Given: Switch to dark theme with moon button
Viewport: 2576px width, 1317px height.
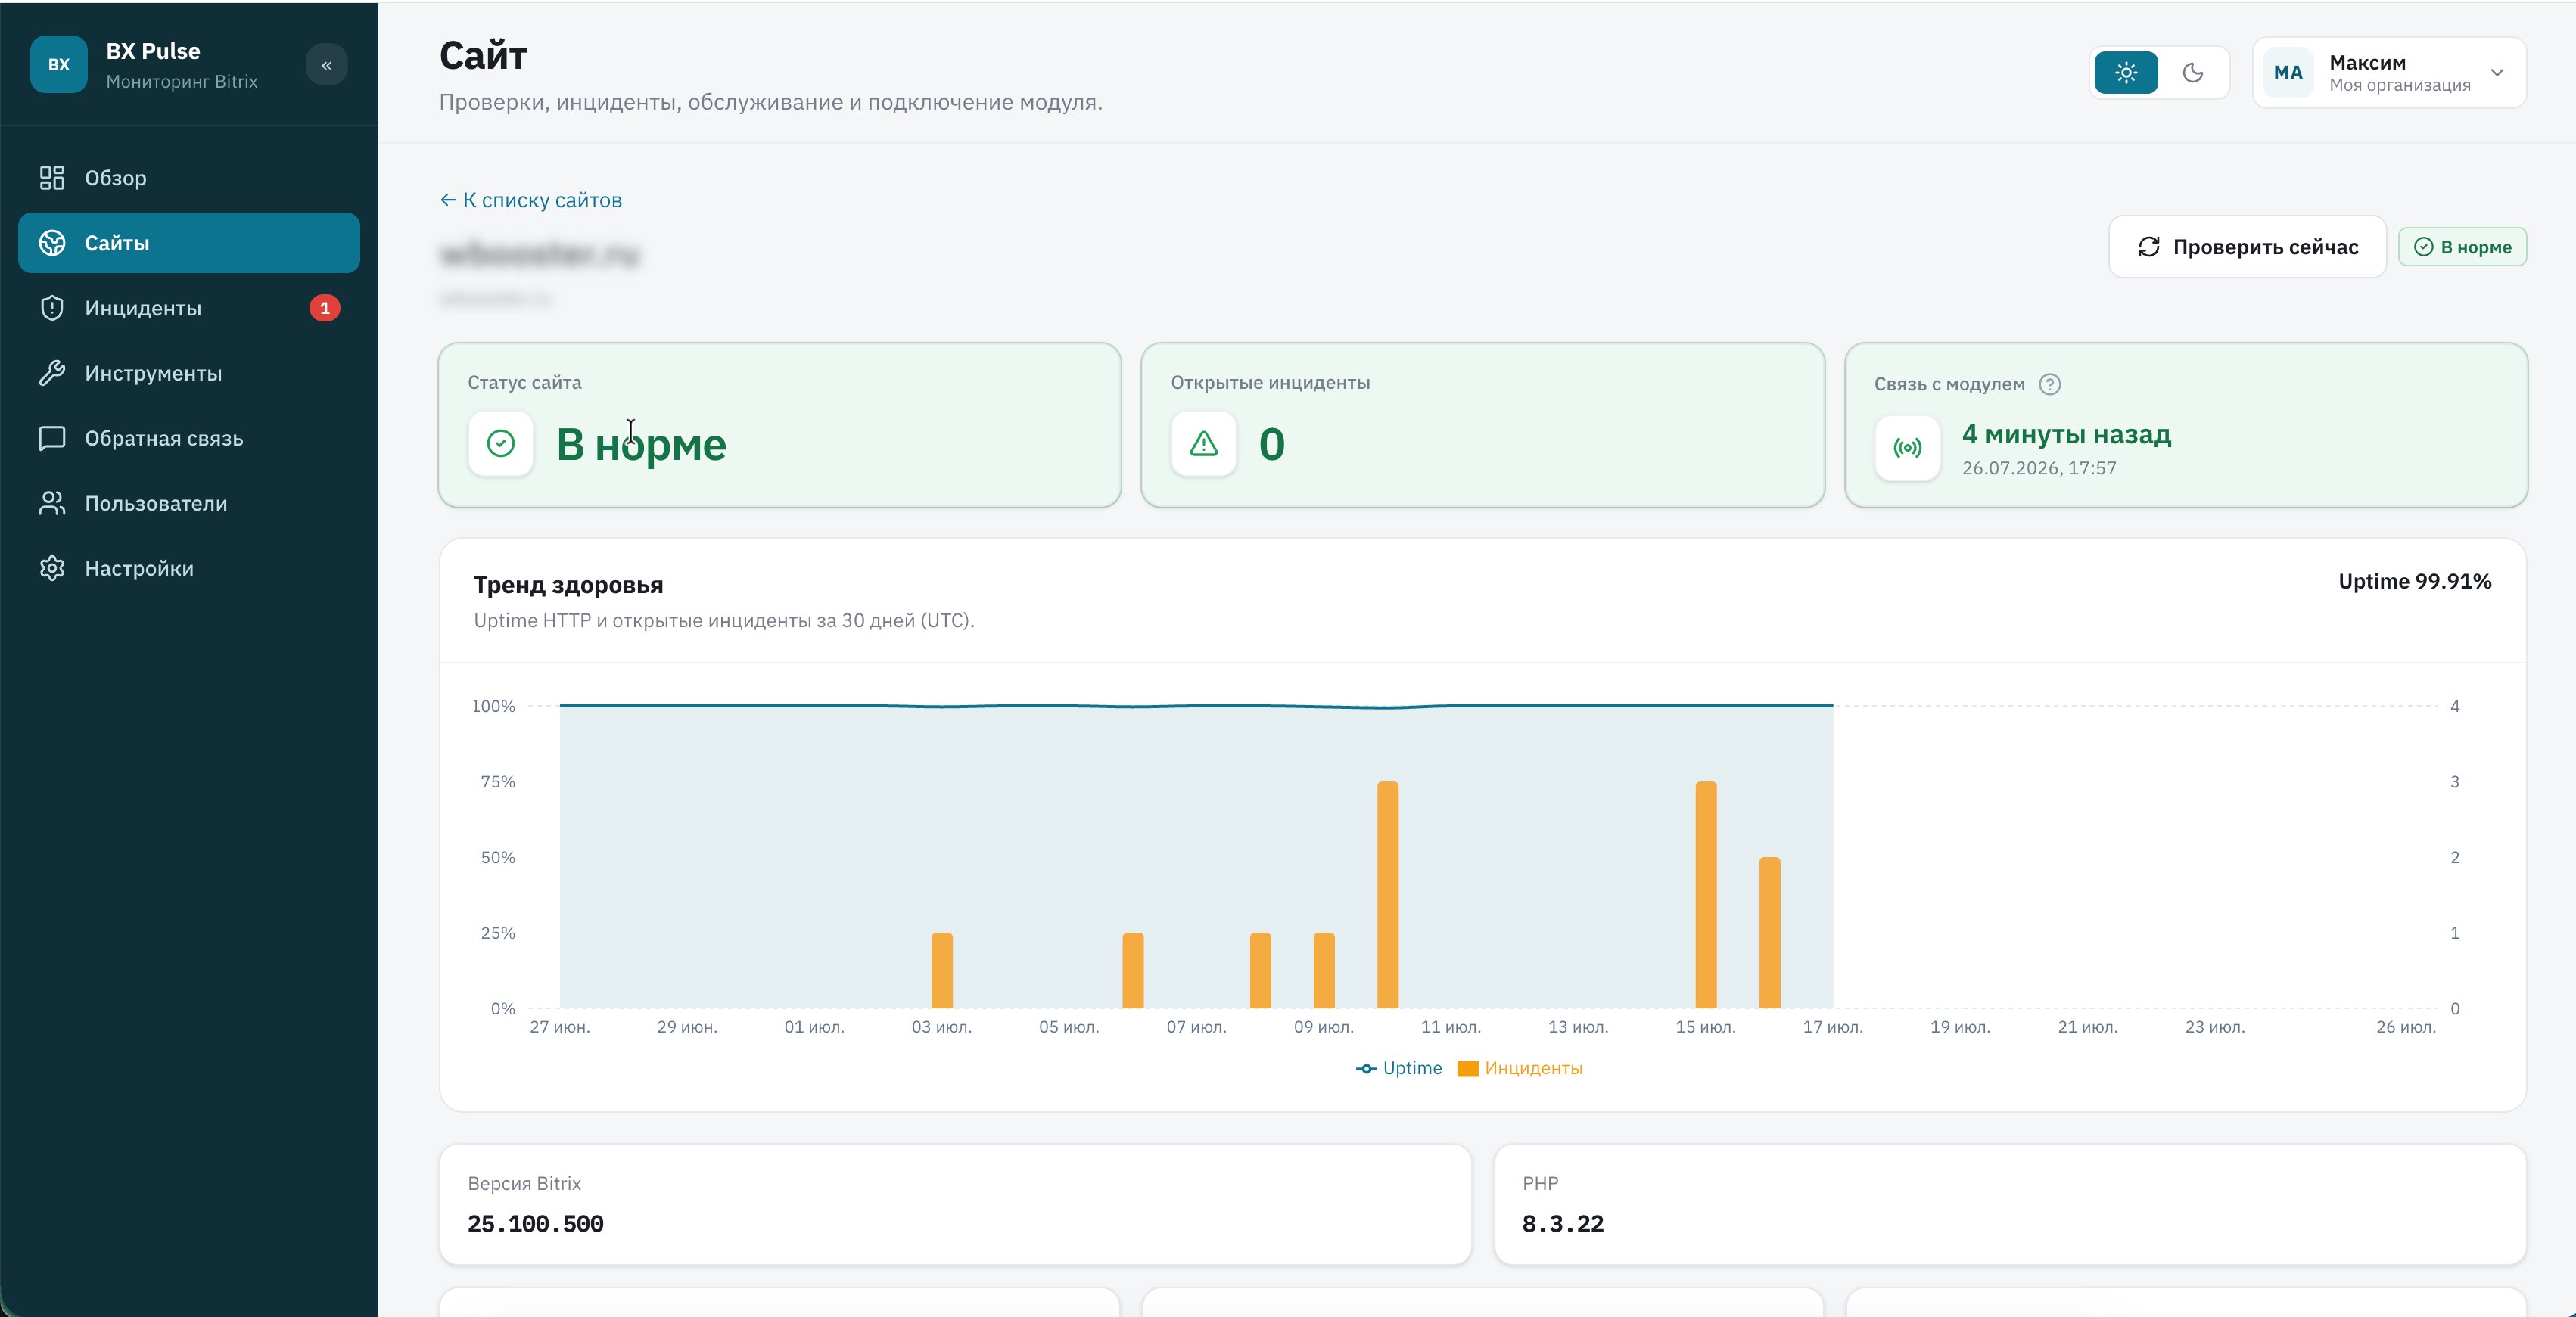Looking at the screenshot, I should [2193, 73].
